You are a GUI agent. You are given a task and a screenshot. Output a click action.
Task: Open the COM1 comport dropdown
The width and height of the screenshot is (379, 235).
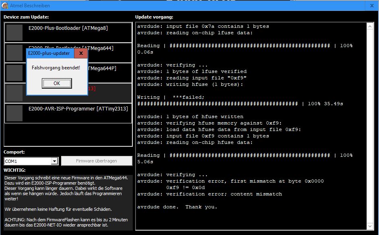[55, 161]
